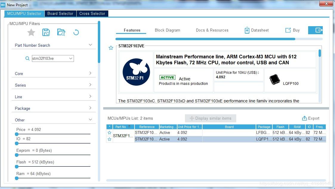Click the Display similar items button
Screen dimensions: 335x189
[x=211, y=118]
